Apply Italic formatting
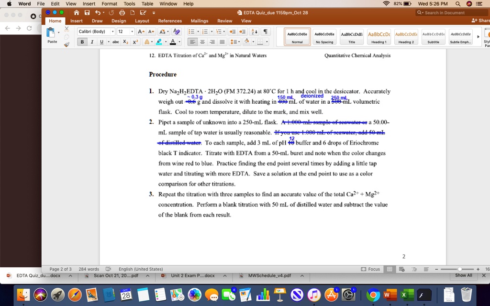 (x=92, y=42)
